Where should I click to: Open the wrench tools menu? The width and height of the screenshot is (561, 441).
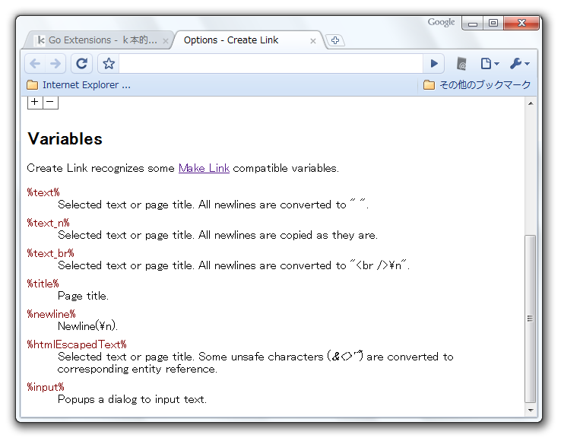point(519,64)
